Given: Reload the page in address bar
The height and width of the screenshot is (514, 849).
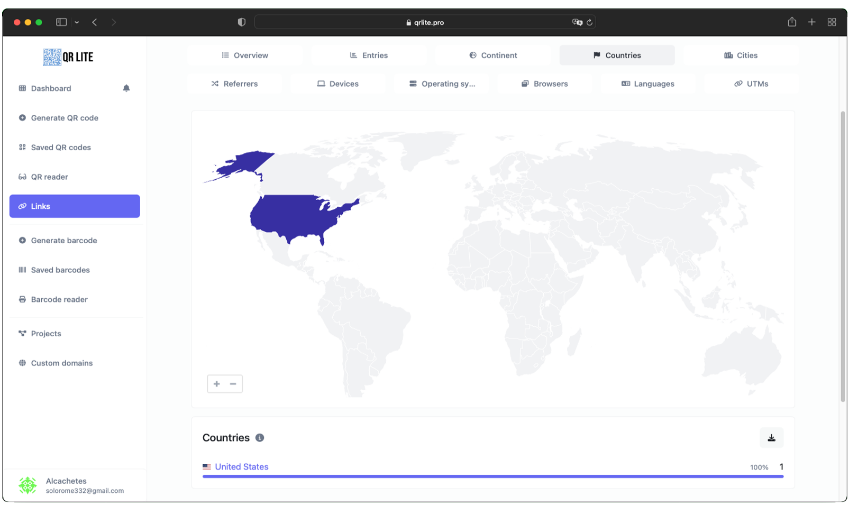Looking at the screenshot, I should tap(589, 22).
